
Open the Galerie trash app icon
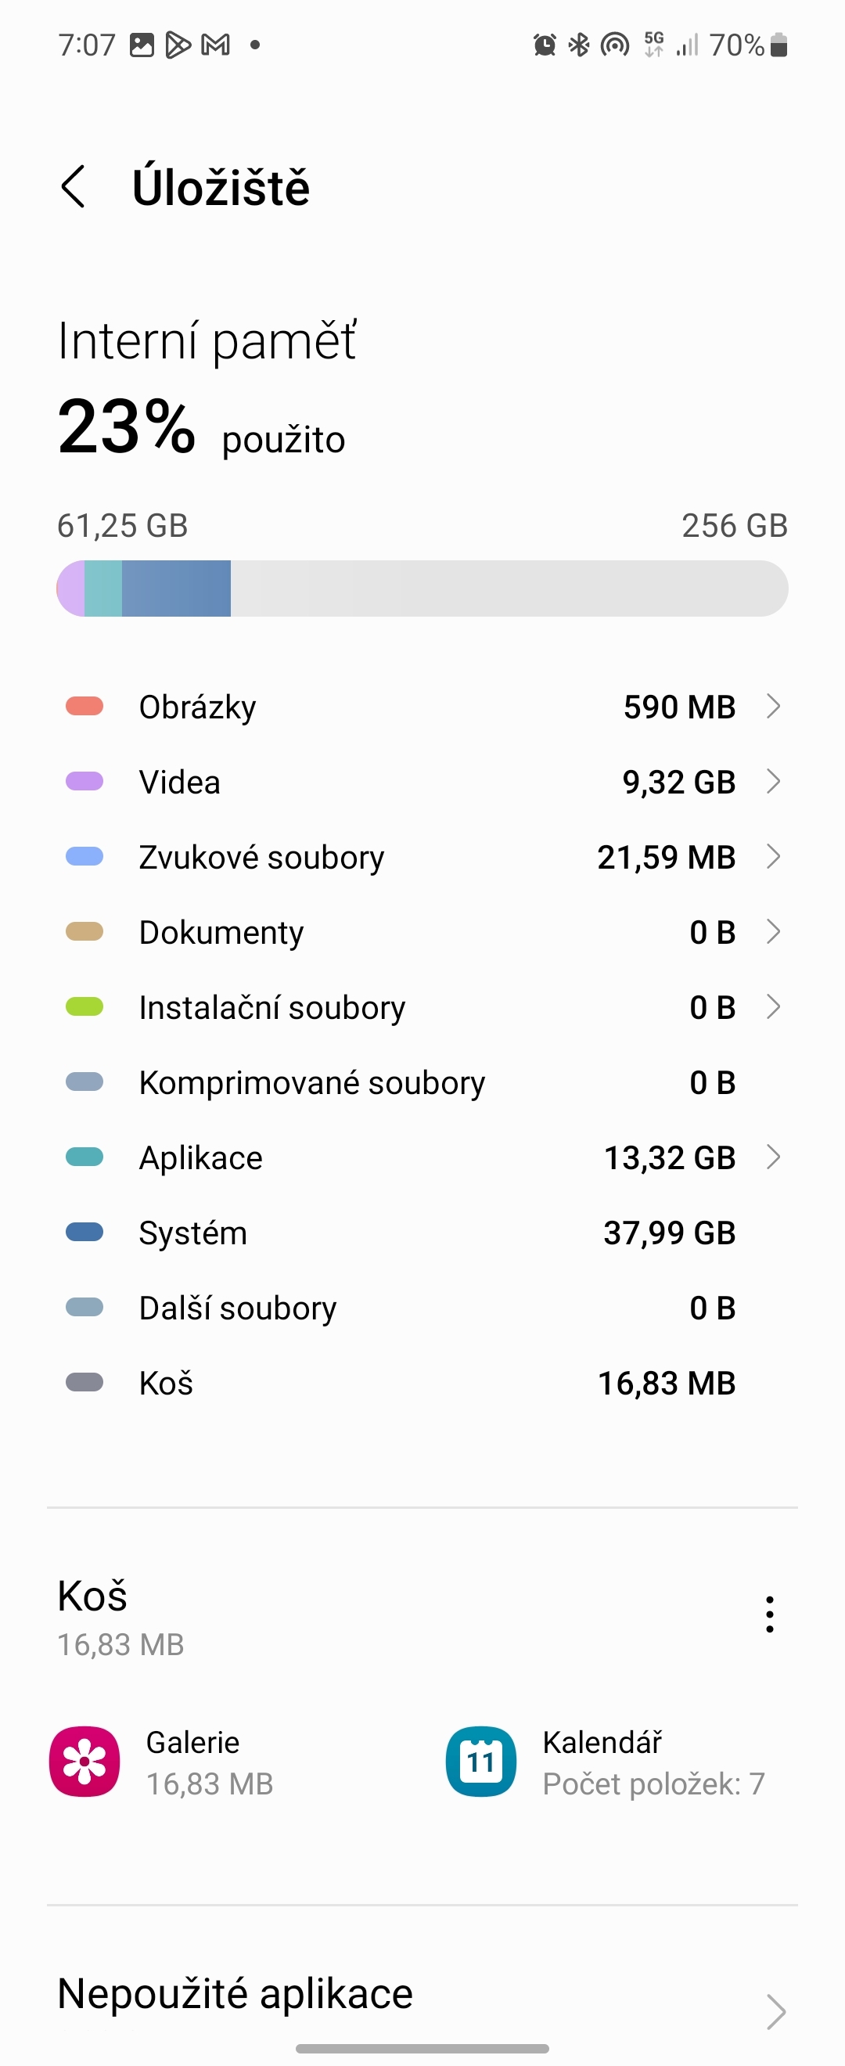[x=85, y=1762]
